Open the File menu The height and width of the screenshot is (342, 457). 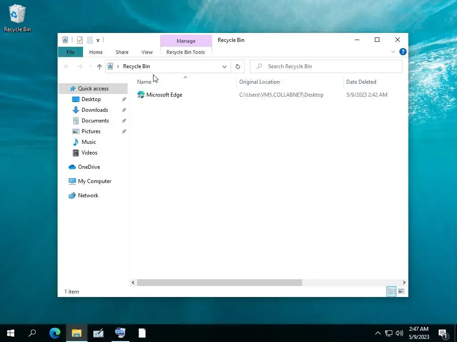71,52
